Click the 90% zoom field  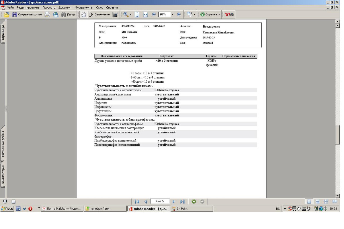pos(164,14)
